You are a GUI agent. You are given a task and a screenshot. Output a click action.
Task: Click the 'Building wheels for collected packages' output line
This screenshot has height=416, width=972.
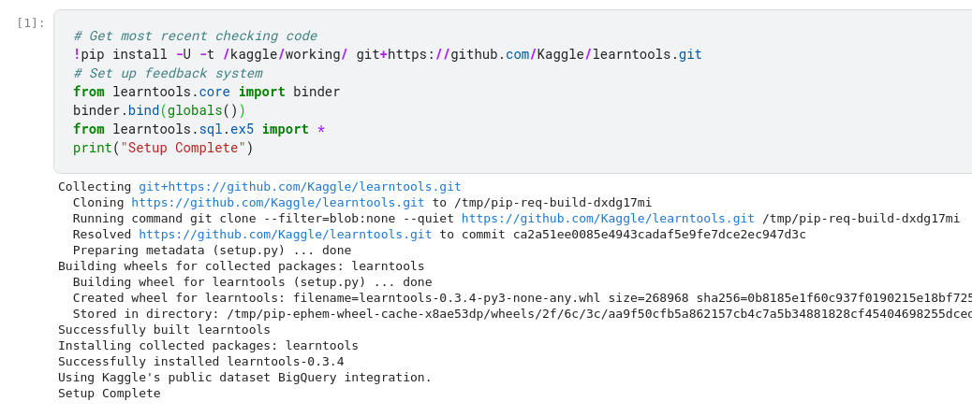coord(241,266)
